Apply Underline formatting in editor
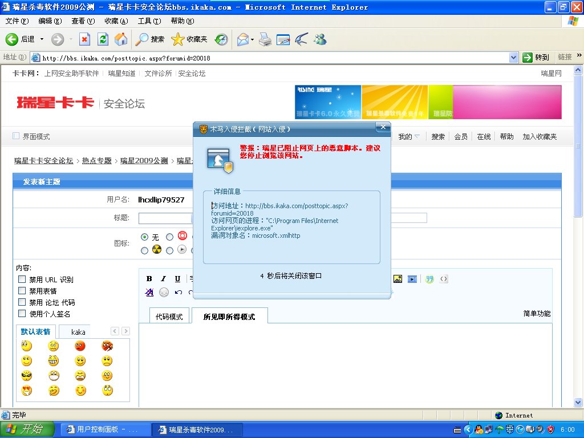 [x=178, y=278]
